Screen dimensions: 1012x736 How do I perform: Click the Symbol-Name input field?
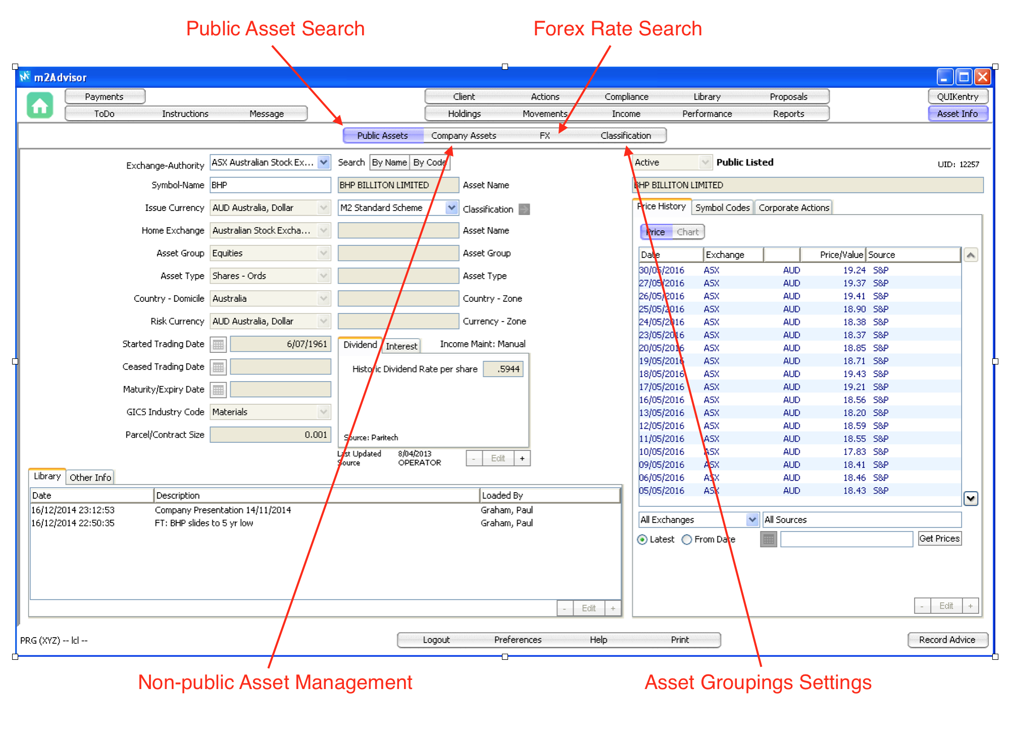point(270,185)
